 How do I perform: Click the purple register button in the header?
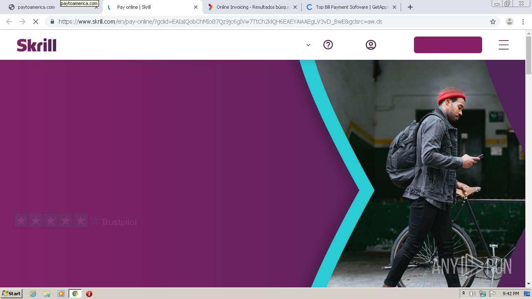448,45
